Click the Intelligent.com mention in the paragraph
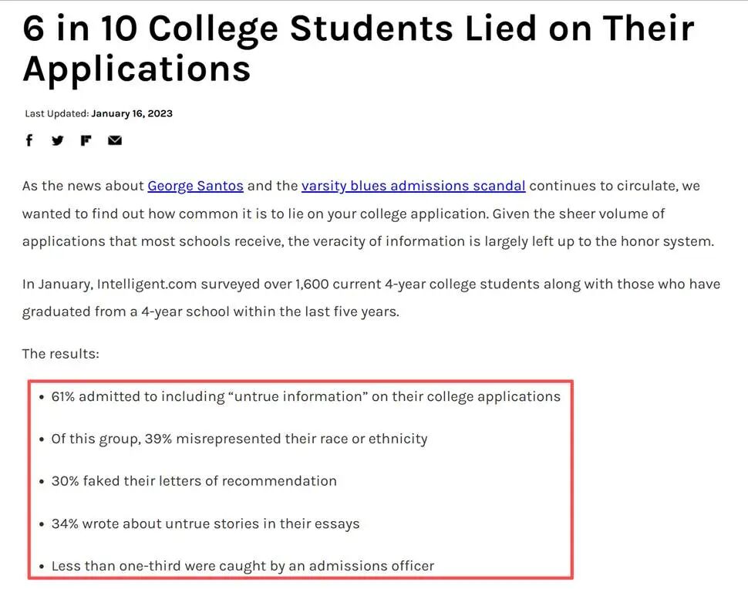The image size is (748, 589). 147,284
